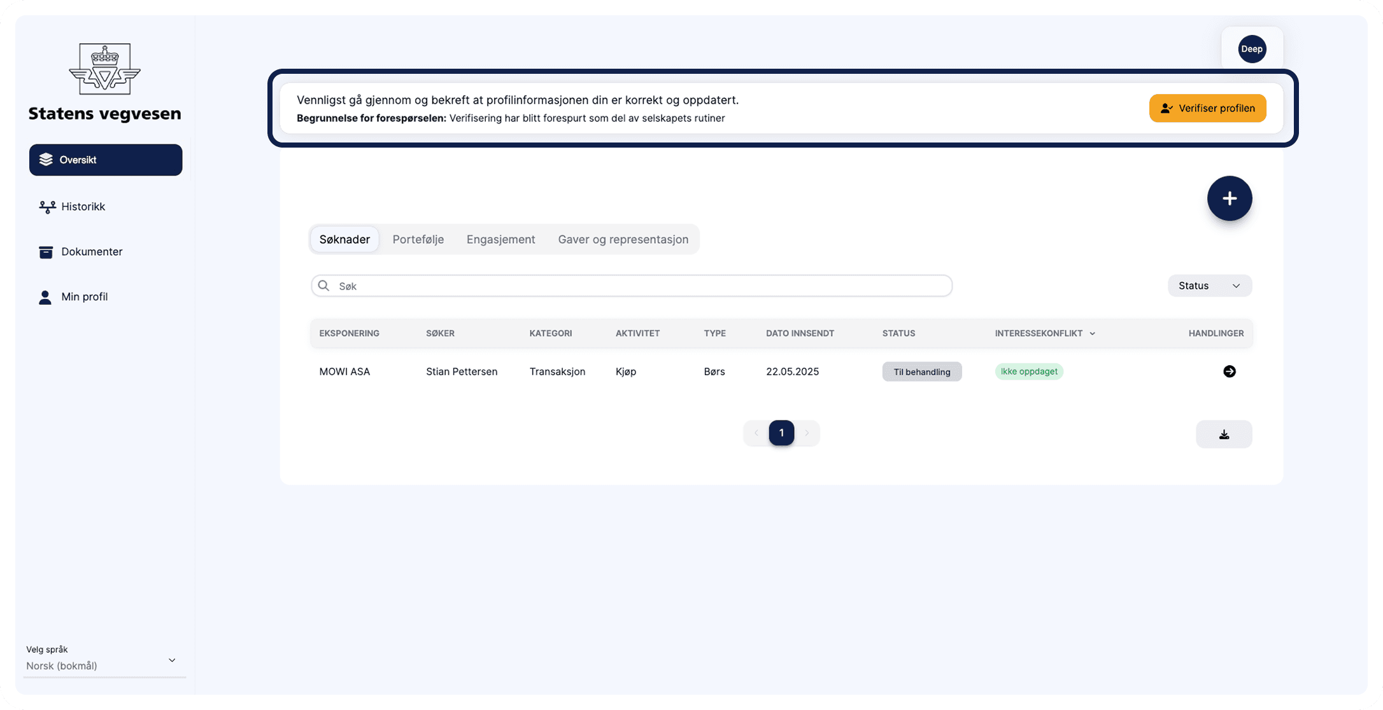Screen dimensions: 1383x710
Task: Click the search magnifier icon
Action: tap(323, 286)
